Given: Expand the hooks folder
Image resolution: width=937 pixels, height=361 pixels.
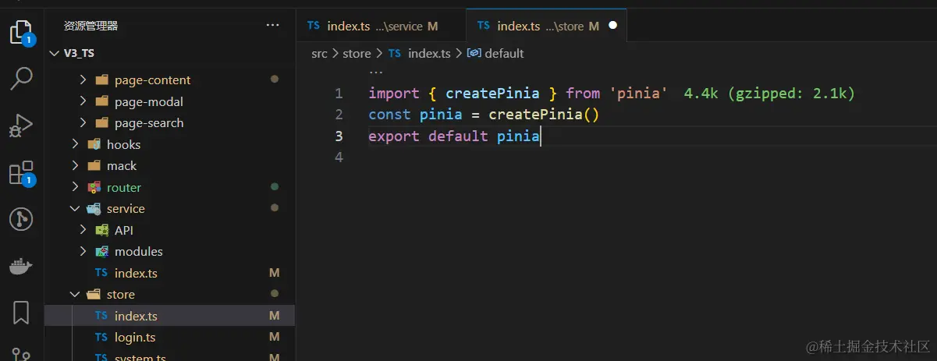Looking at the screenshot, I should pyautogui.click(x=75, y=144).
